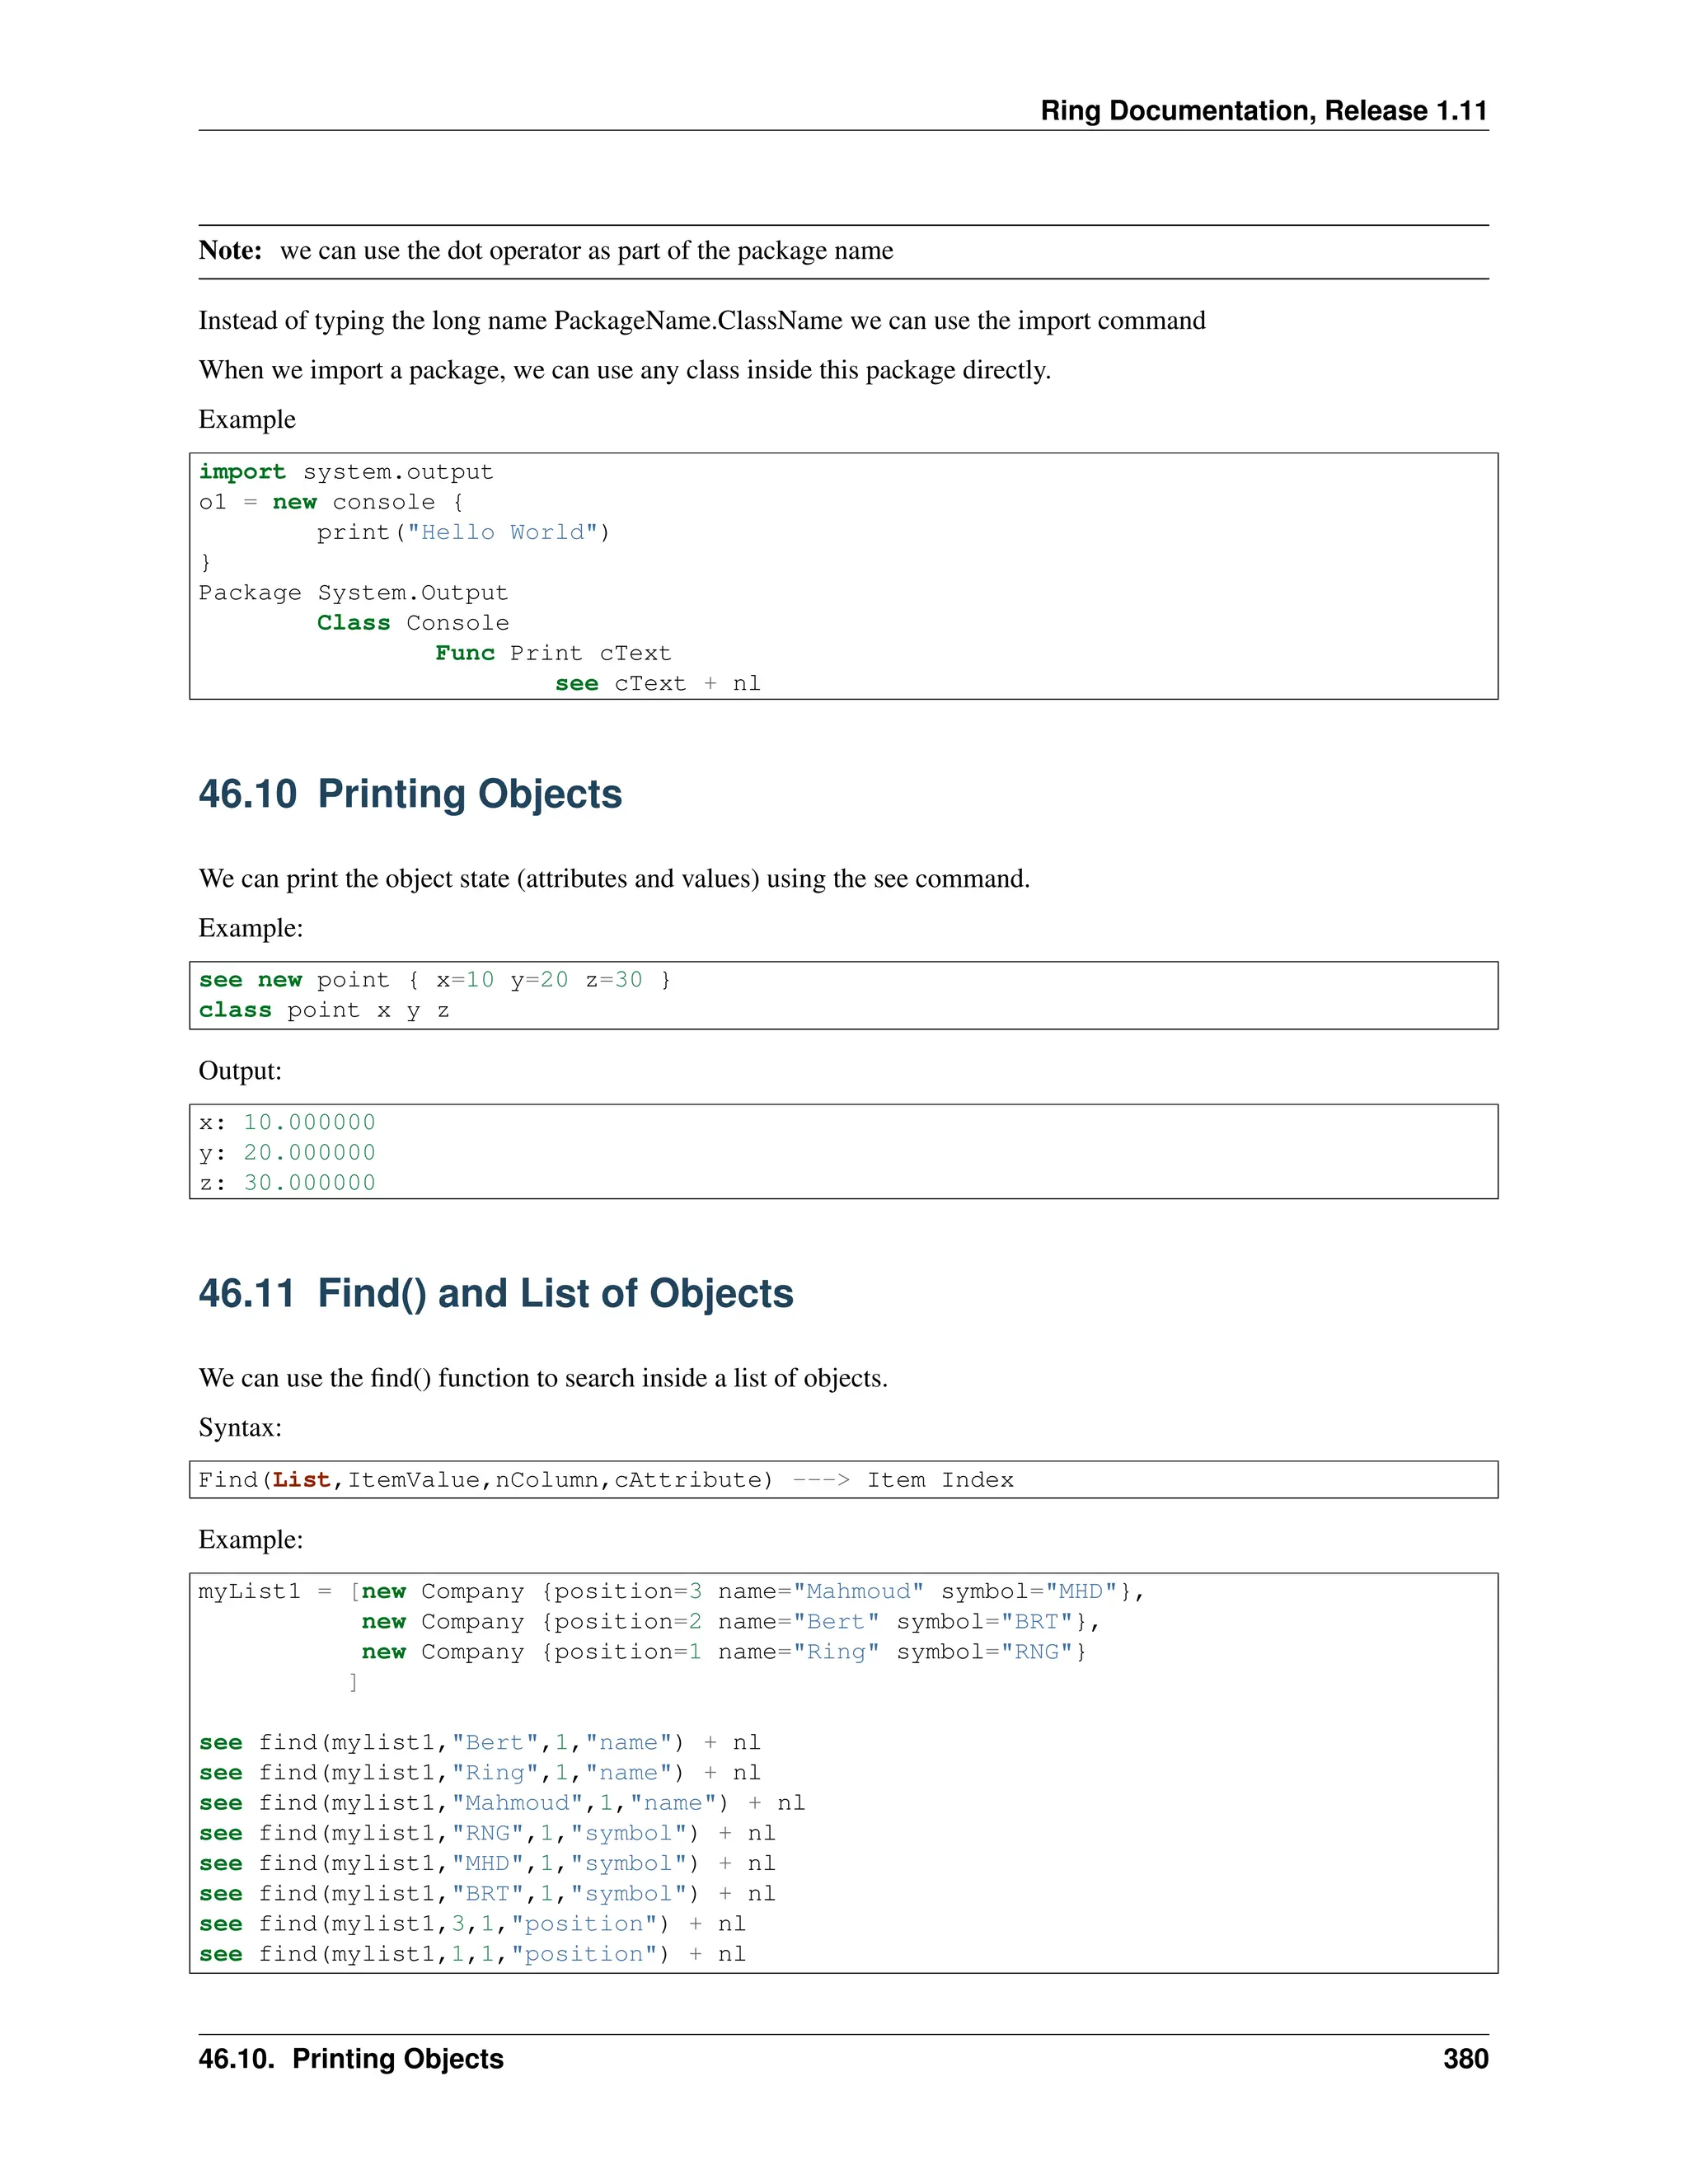The width and height of the screenshot is (1688, 2184).
Task: Click the '46.11 Find() and List of Objects' heading
Action: 496,1293
